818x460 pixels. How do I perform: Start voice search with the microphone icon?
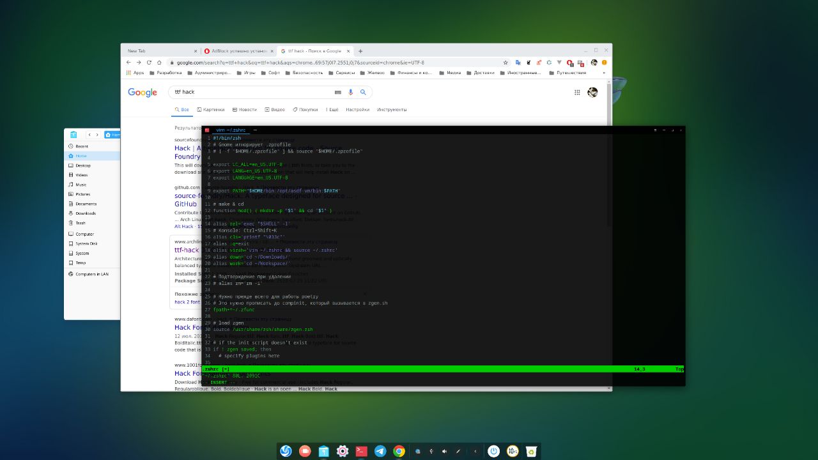[x=350, y=92]
